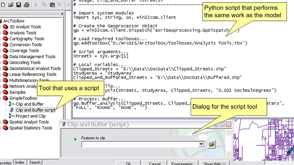The image size is (294, 165).
Task: Click the dialog scrollbar up arrow
Action: 228,132
